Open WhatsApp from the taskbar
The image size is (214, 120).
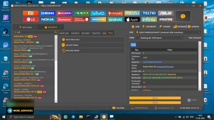pyautogui.click(x=66, y=117)
